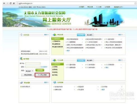Switch to 就业服务 tab in 单位办事 panel
The image size is (137, 104).
pyautogui.click(x=90, y=35)
